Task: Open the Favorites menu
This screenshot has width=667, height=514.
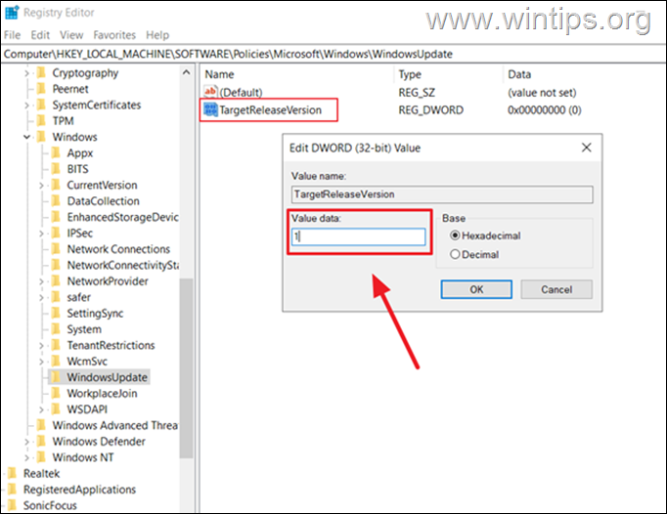Action: 114,35
